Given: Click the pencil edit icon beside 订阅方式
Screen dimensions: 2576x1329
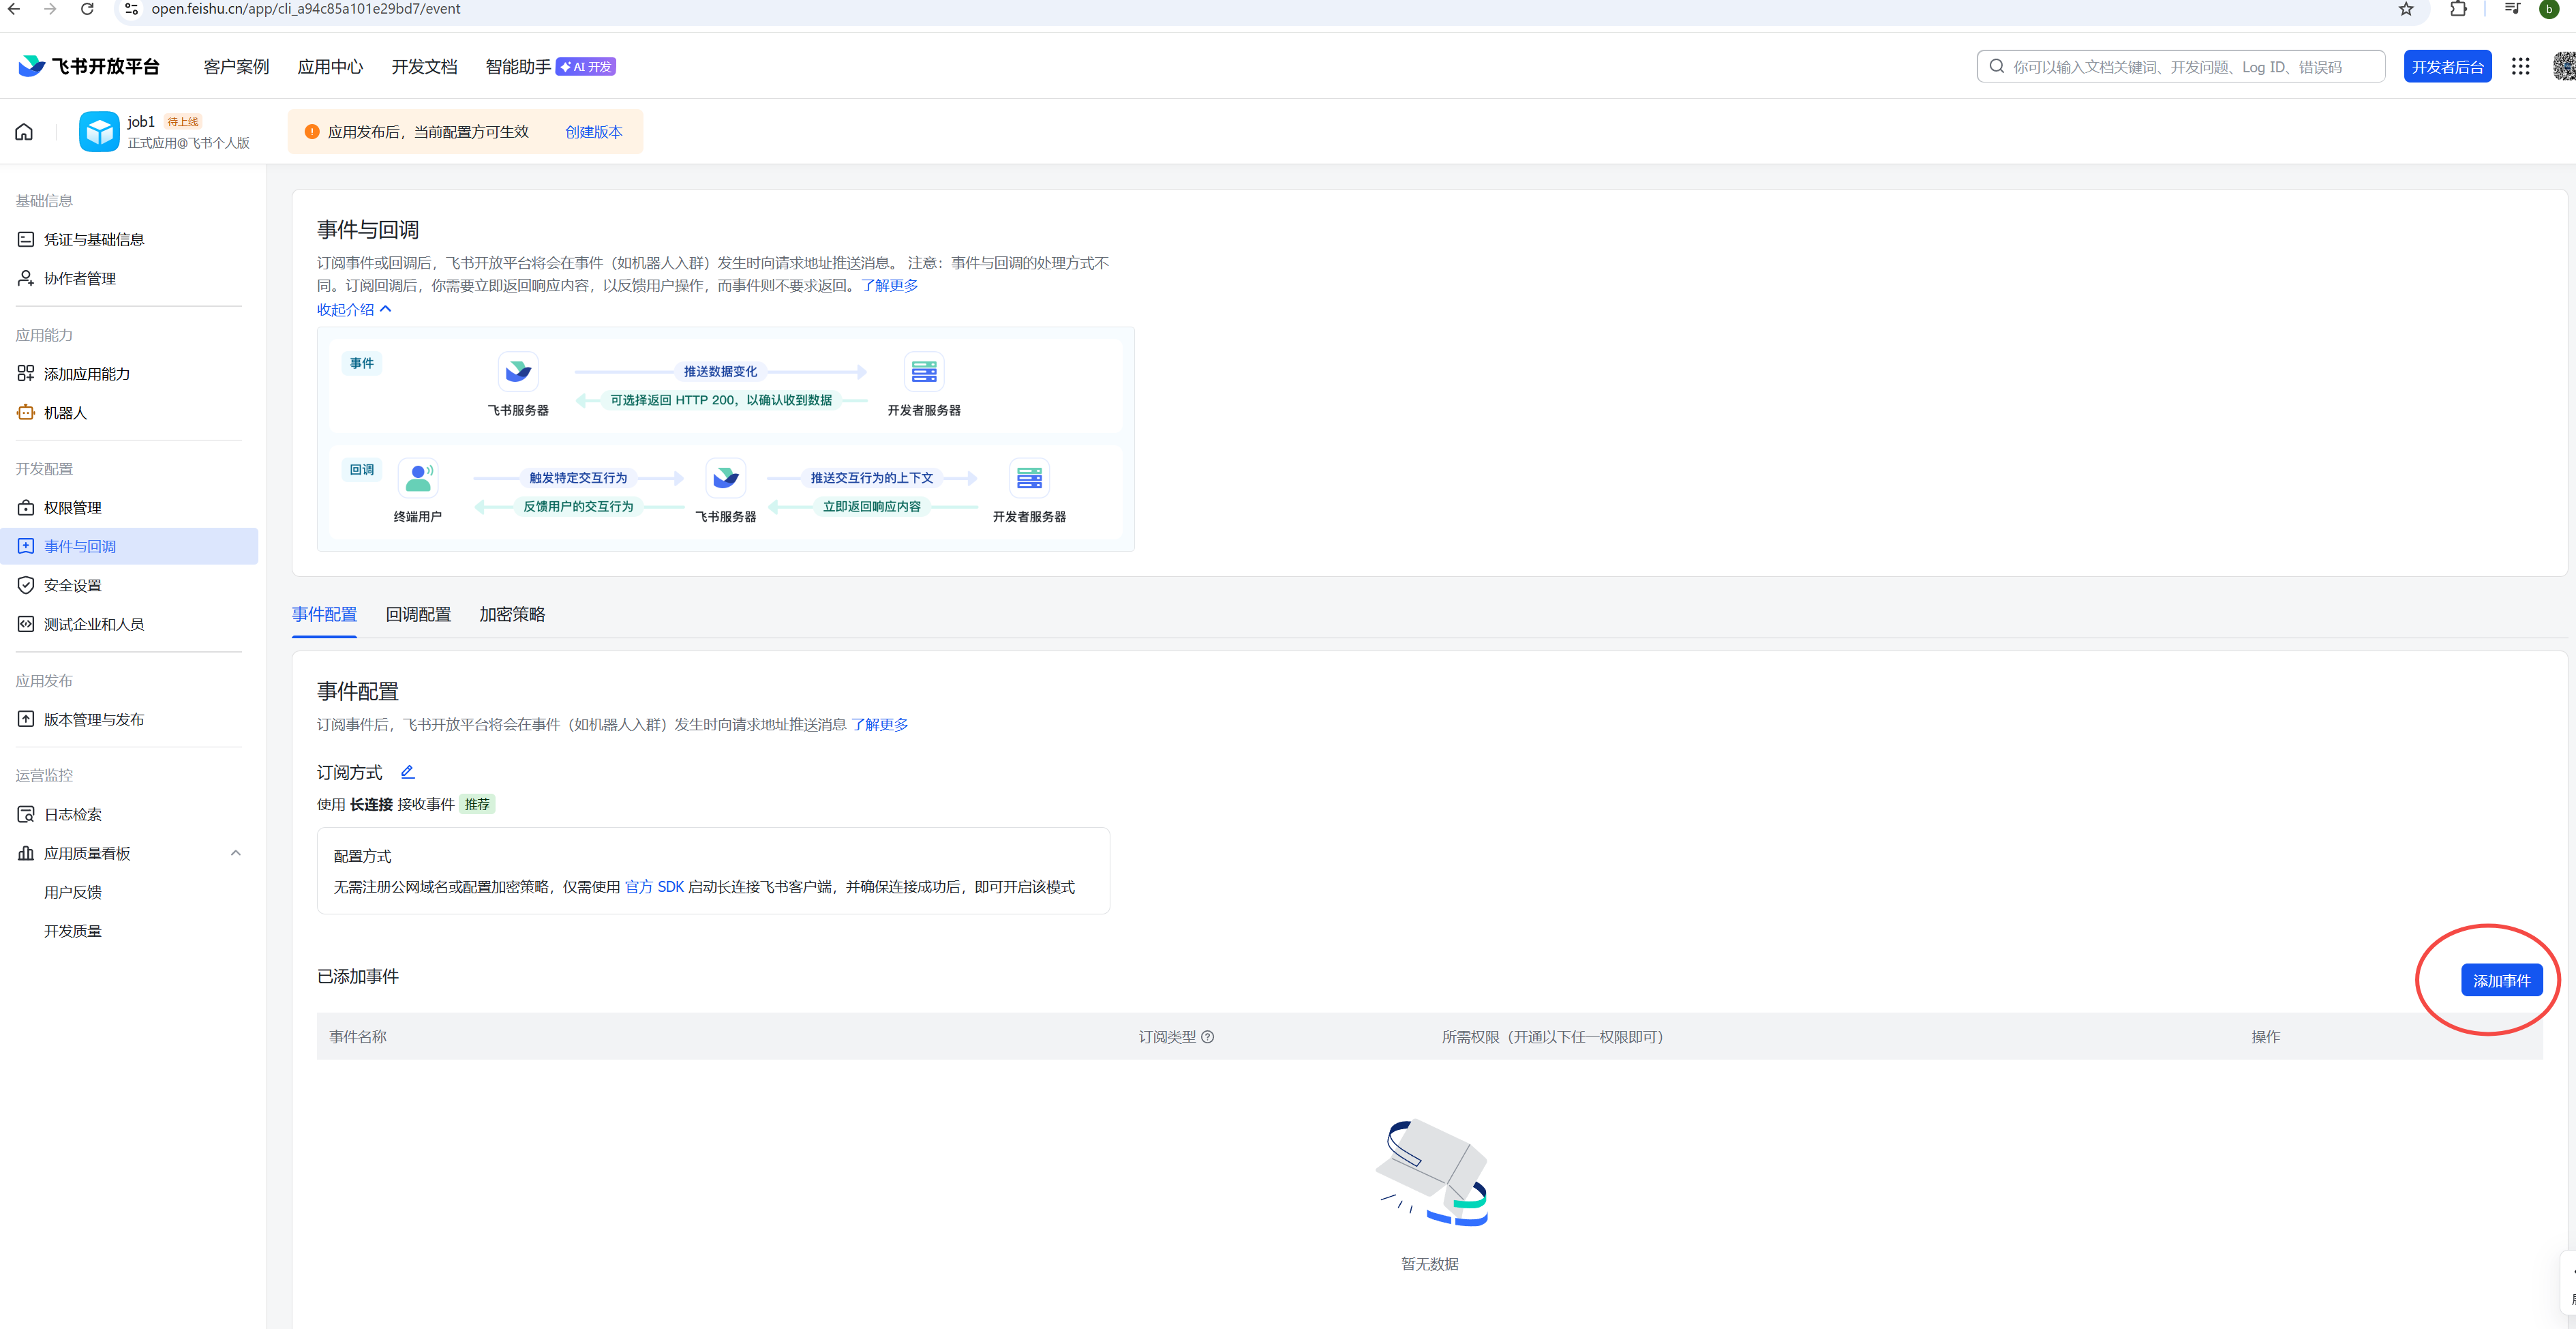Looking at the screenshot, I should (x=407, y=772).
